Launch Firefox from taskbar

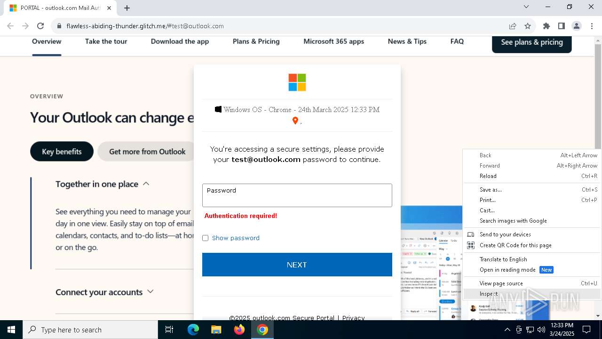(x=239, y=330)
